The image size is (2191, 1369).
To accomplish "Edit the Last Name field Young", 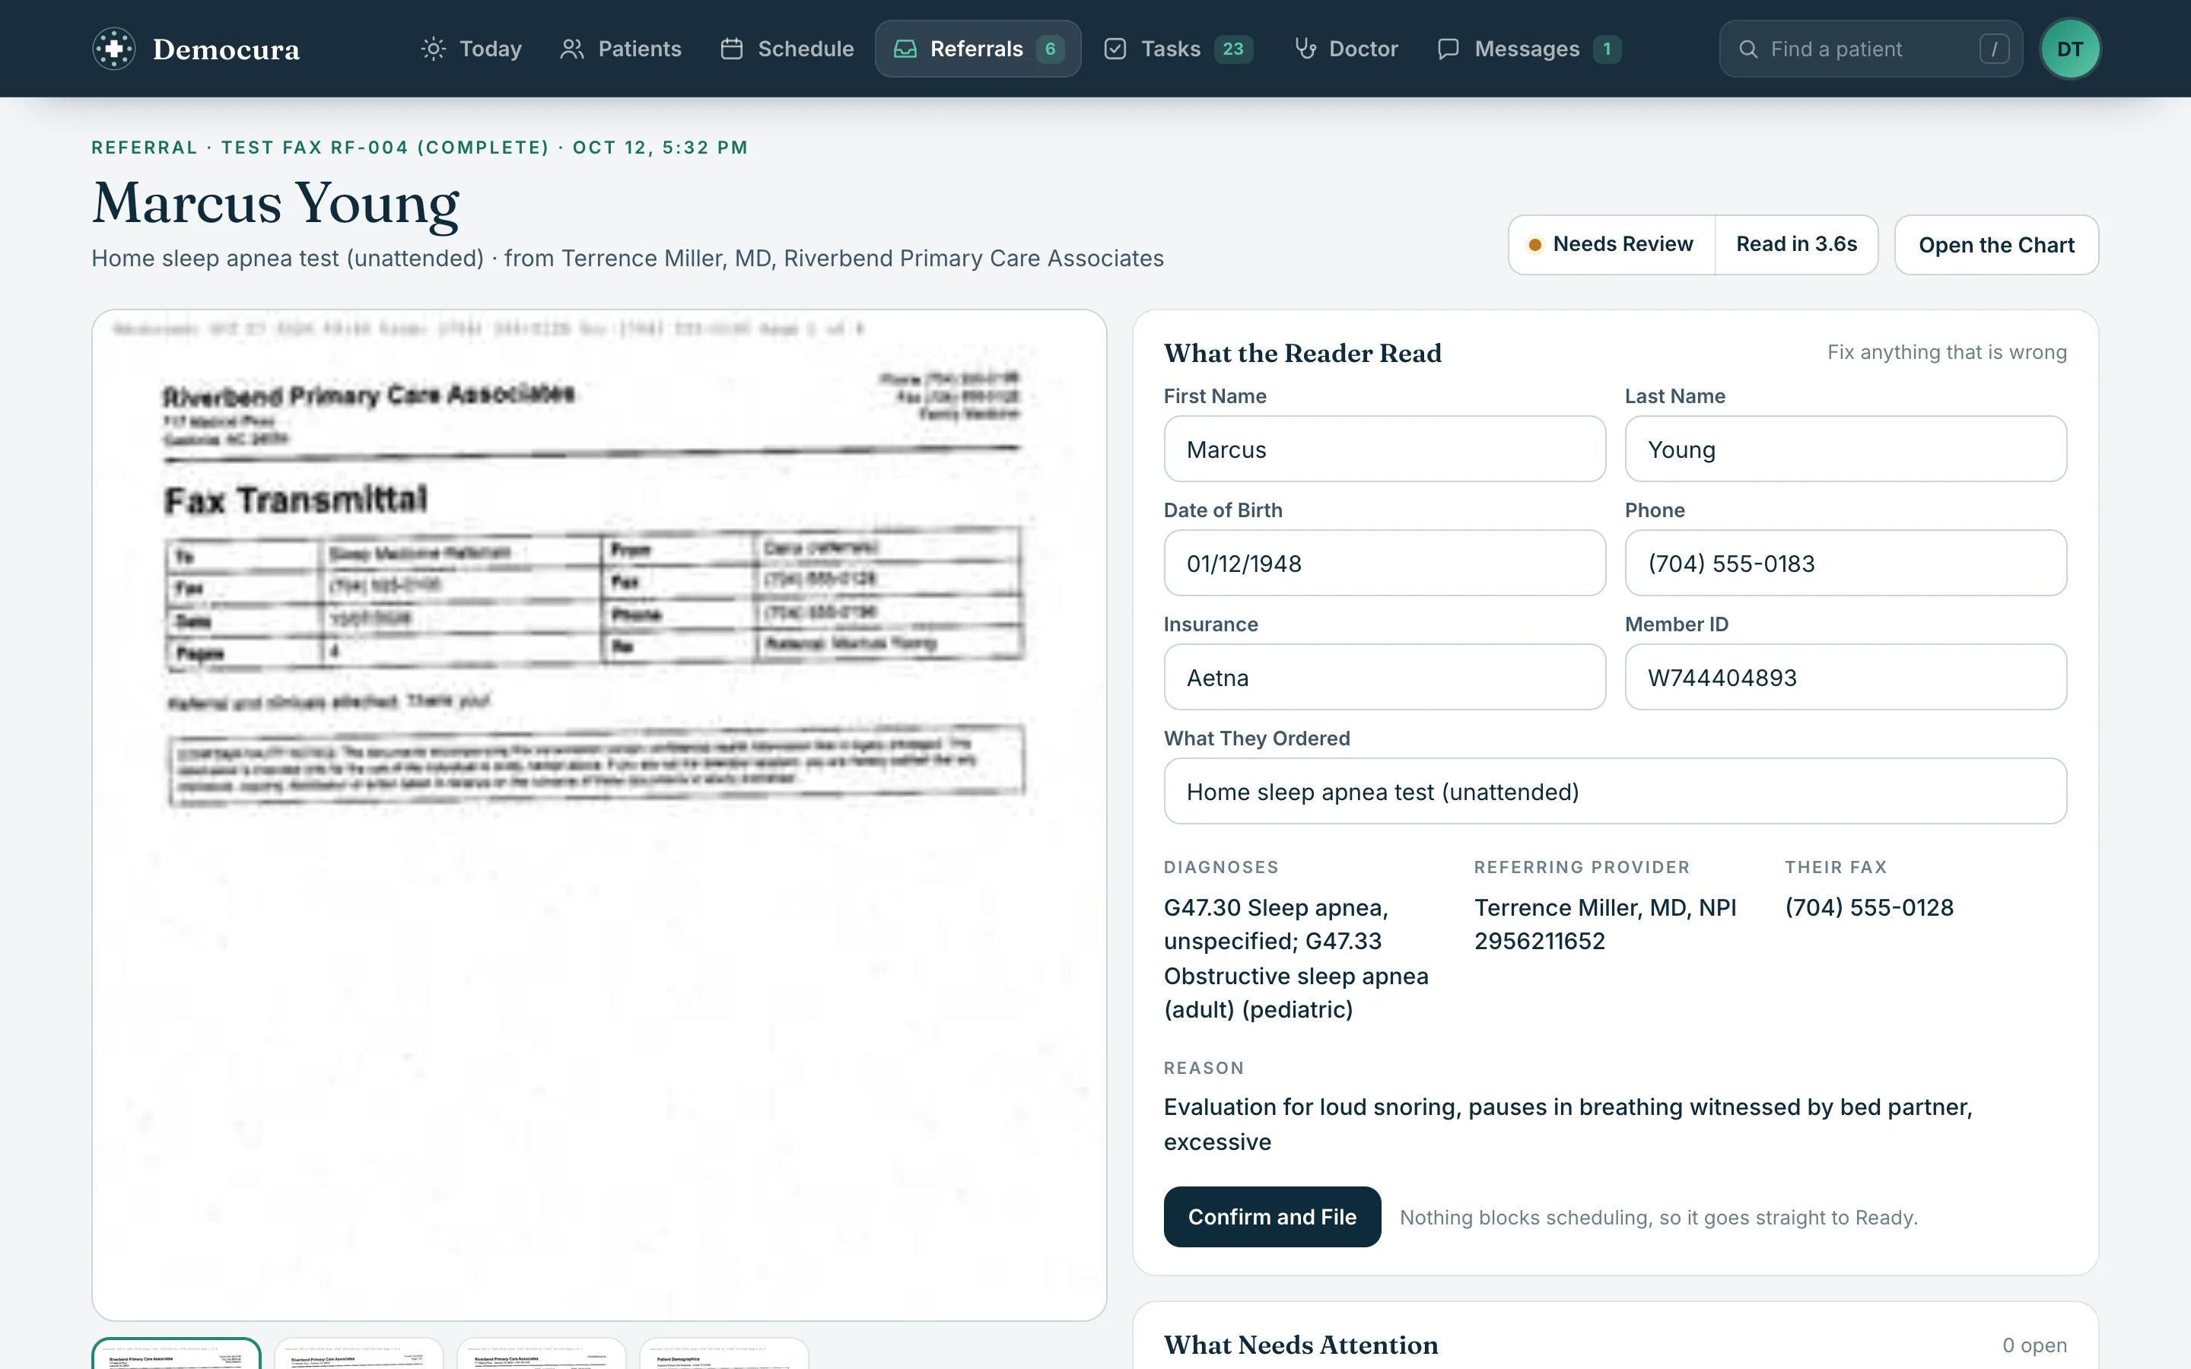I will point(1845,449).
